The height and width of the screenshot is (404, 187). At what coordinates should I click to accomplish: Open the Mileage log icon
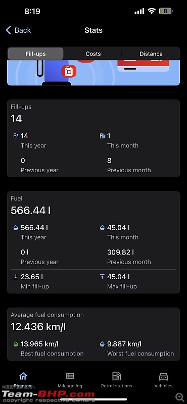(x=70, y=376)
